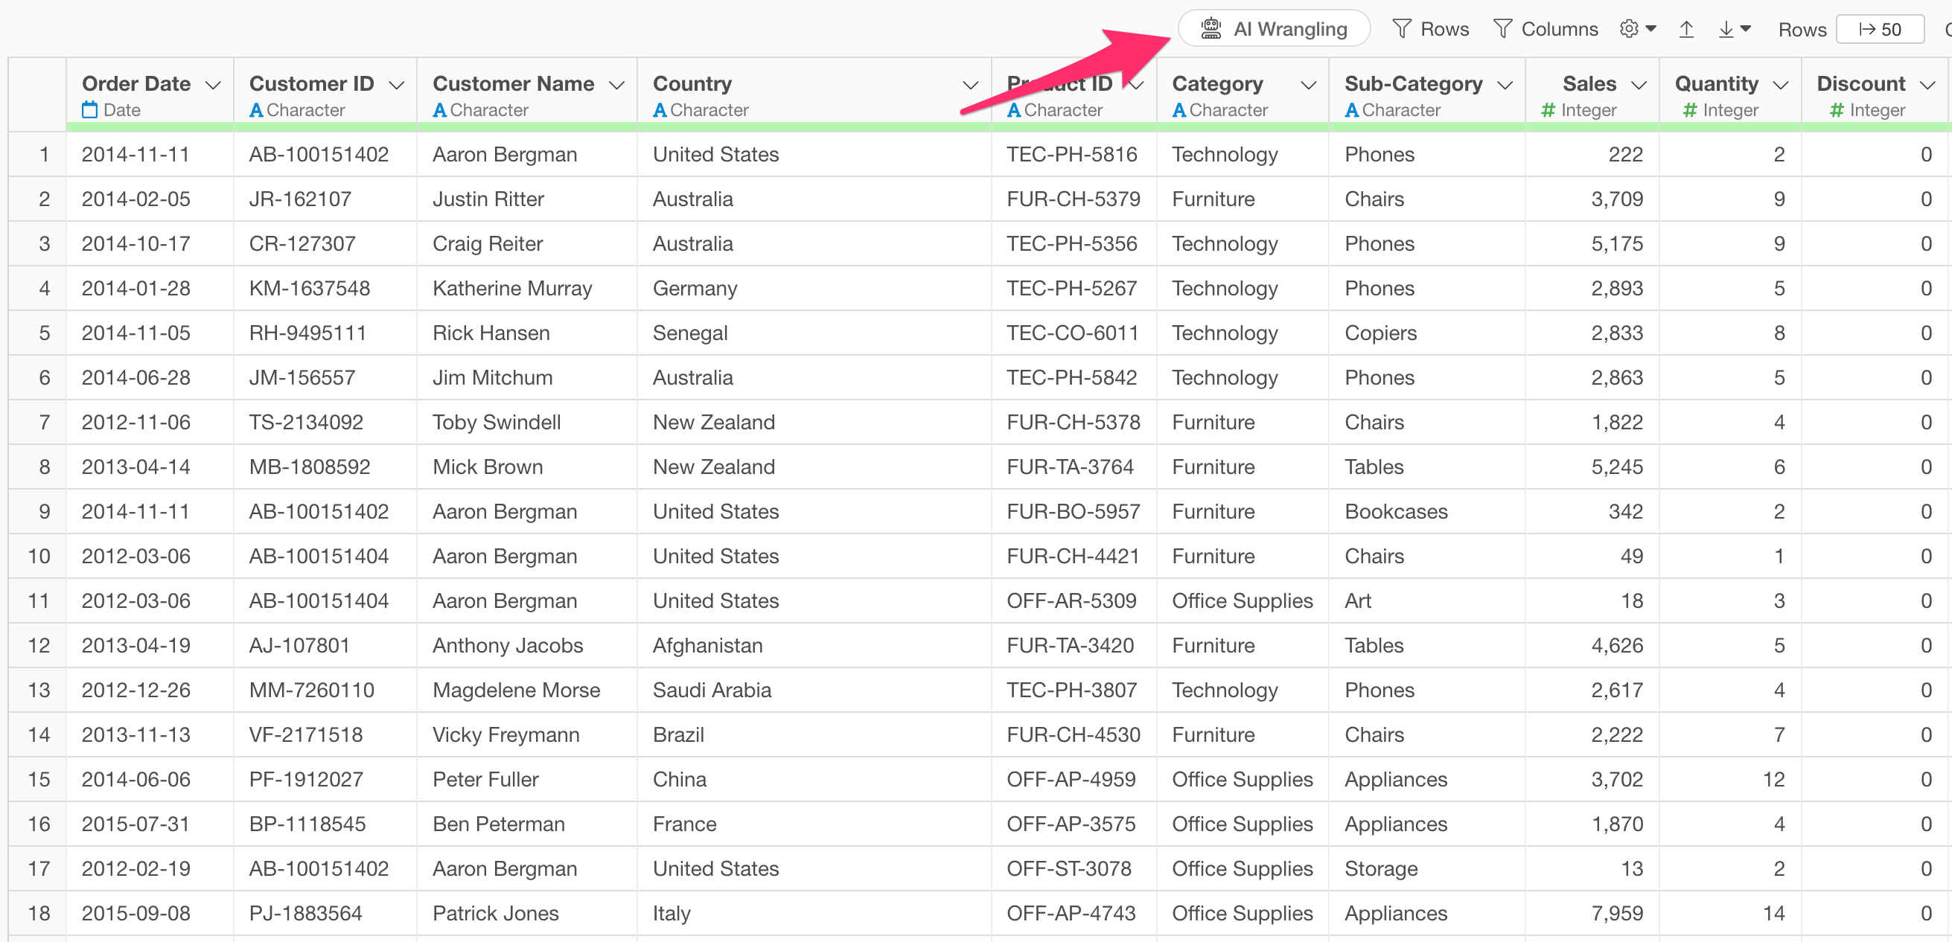Click the Rows filter icon

click(1402, 29)
